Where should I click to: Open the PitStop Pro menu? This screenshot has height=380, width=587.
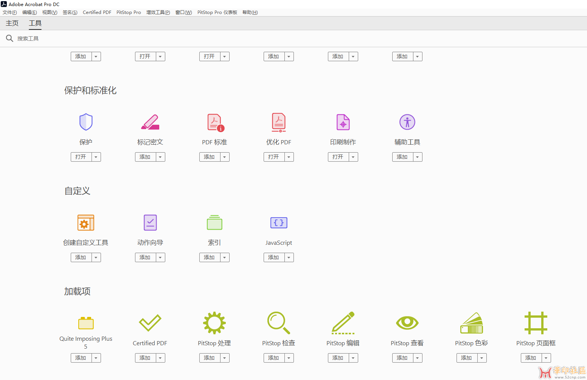click(129, 12)
